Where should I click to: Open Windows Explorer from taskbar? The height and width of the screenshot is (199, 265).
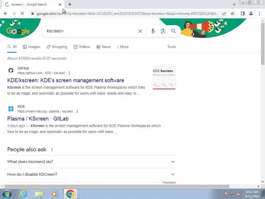pos(39,194)
